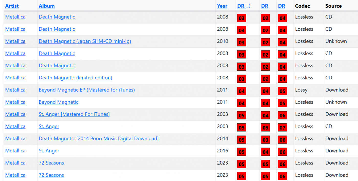Click Metallica in the lossy Beyond Magnetic EP row
This screenshot has height=181, width=358.
[x=15, y=90]
